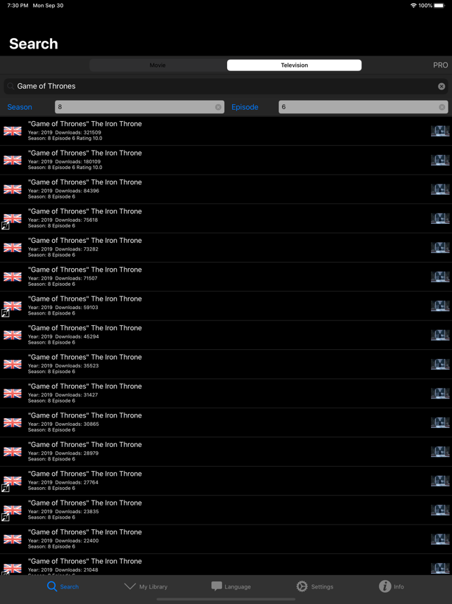Image resolution: width=452 pixels, height=604 pixels.
Task: Open result with 59103 downloads
Action: tap(226, 306)
